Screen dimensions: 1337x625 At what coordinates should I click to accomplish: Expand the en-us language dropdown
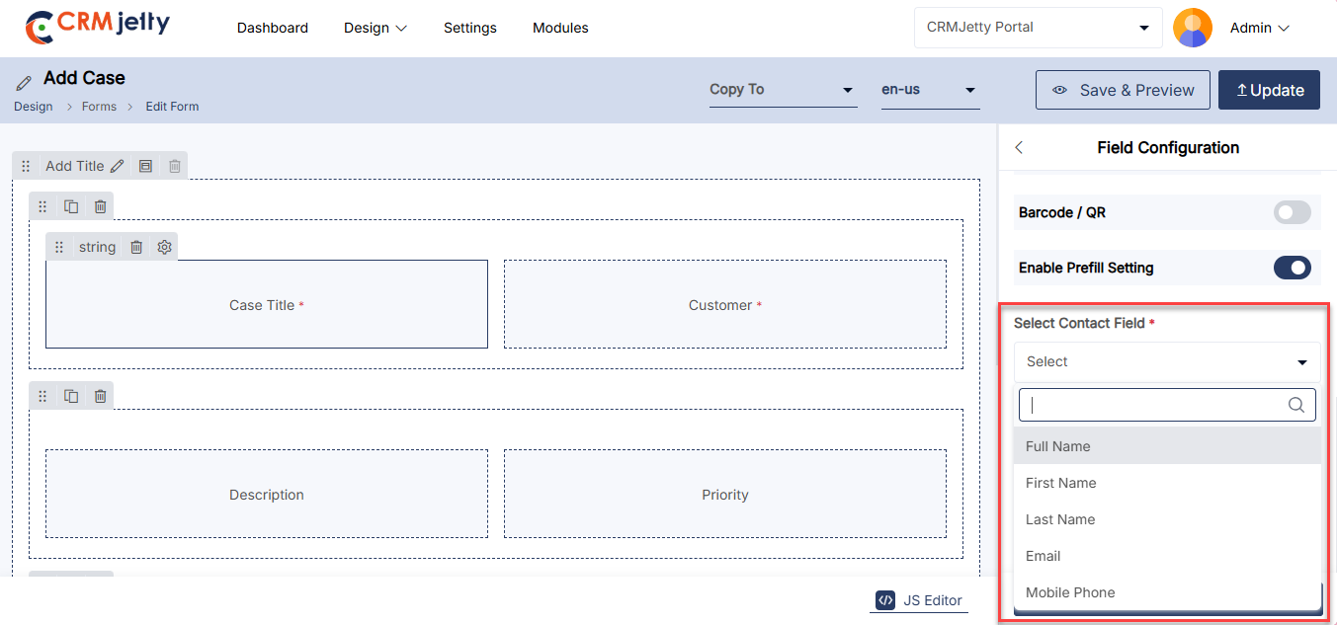point(929,90)
